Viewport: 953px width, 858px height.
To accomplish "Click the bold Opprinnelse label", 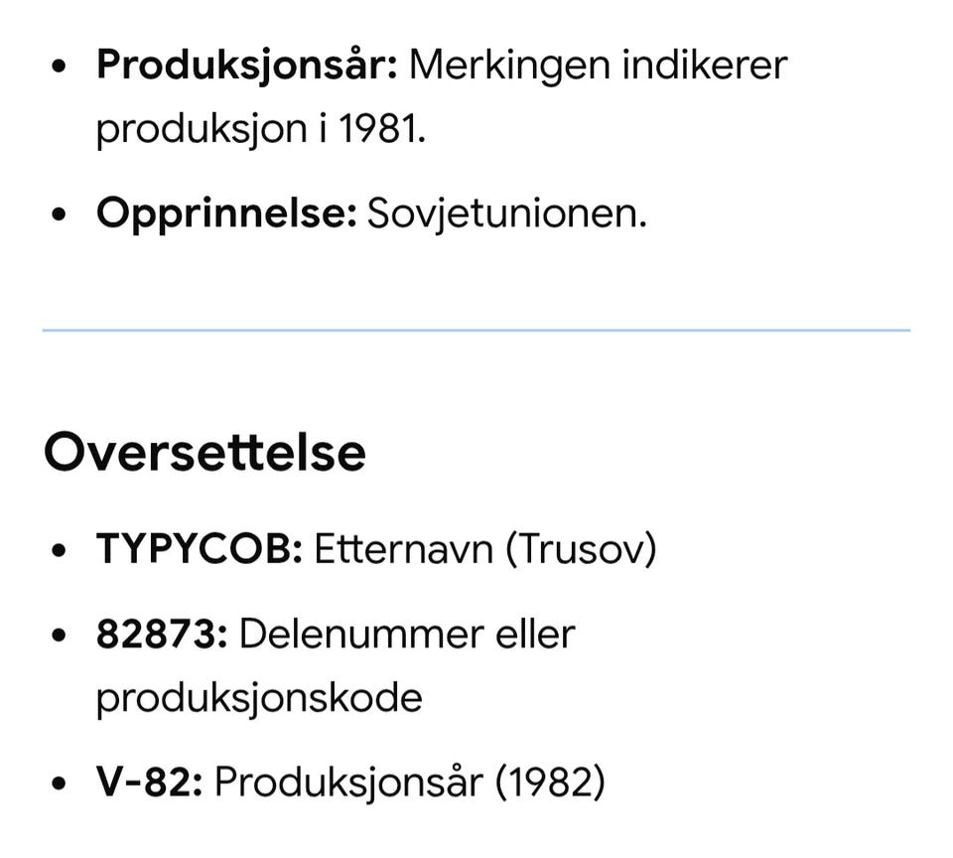I will [x=226, y=214].
